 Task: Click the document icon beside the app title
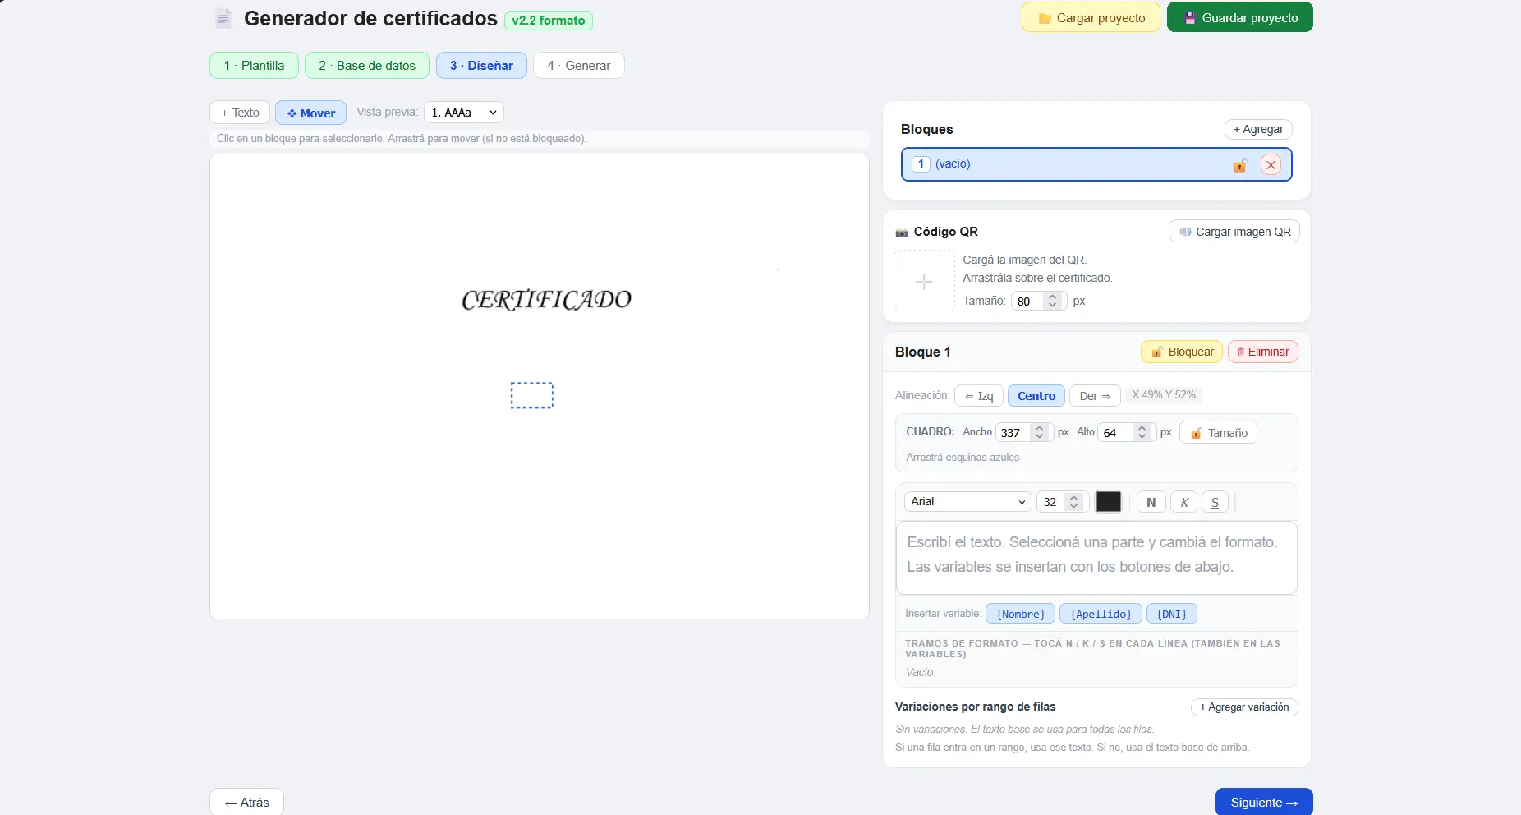point(223,18)
